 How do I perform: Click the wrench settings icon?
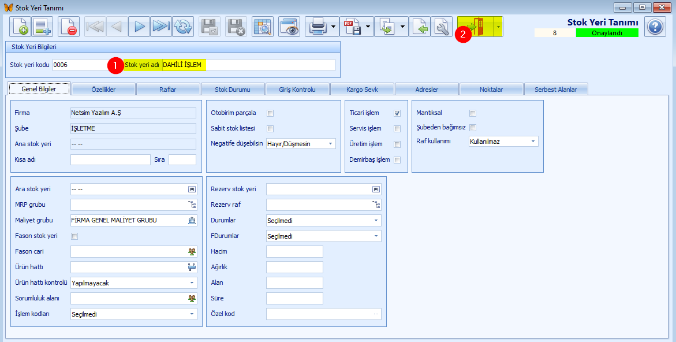(x=442, y=27)
